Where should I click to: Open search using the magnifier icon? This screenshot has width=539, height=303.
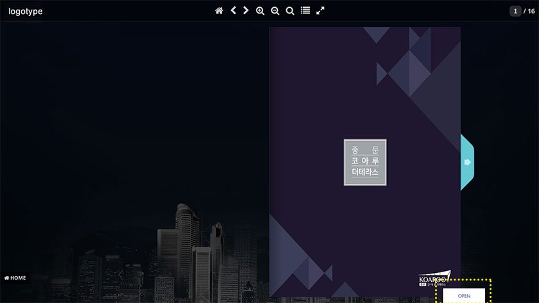pyautogui.click(x=290, y=11)
